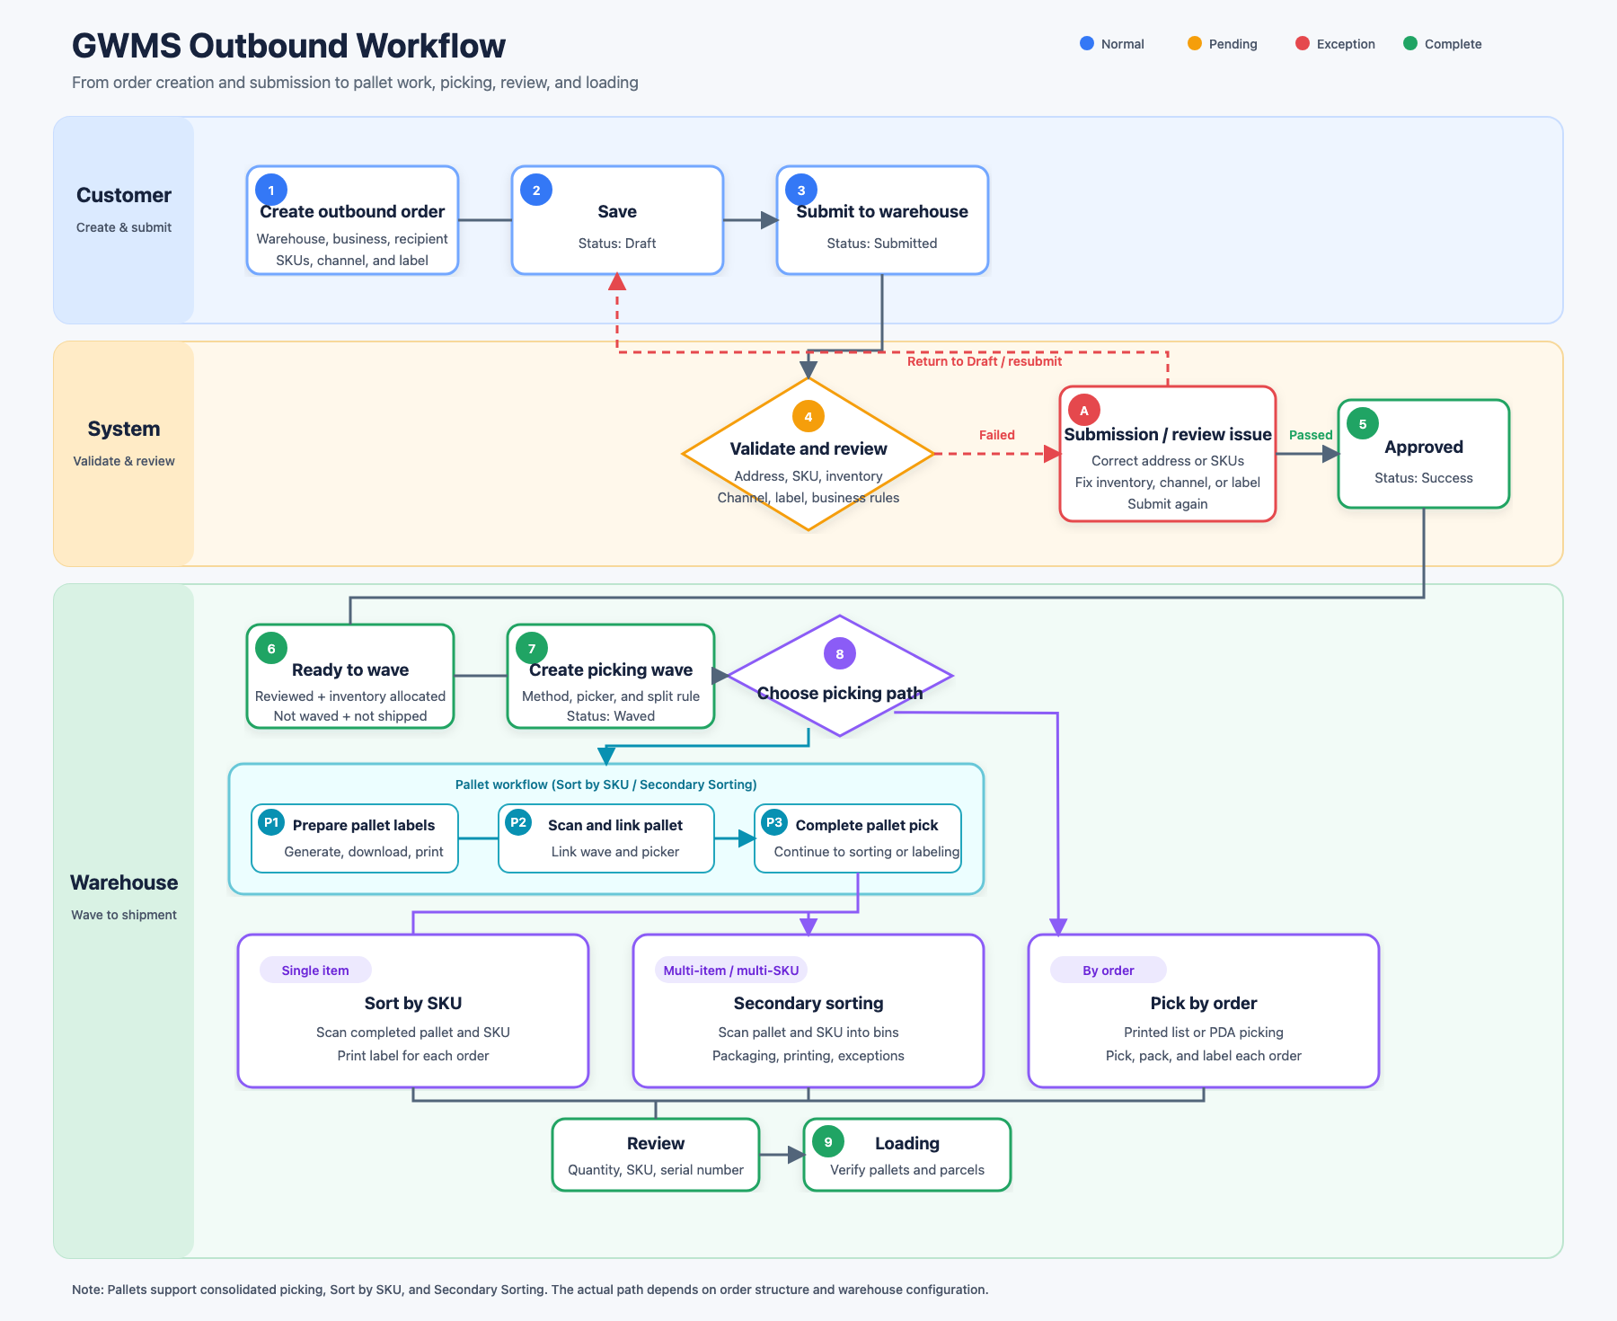This screenshot has width=1617, height=1321.
Task: Click the Warehouse lane header
Action: pyautogui.click(x=124, y=921)
